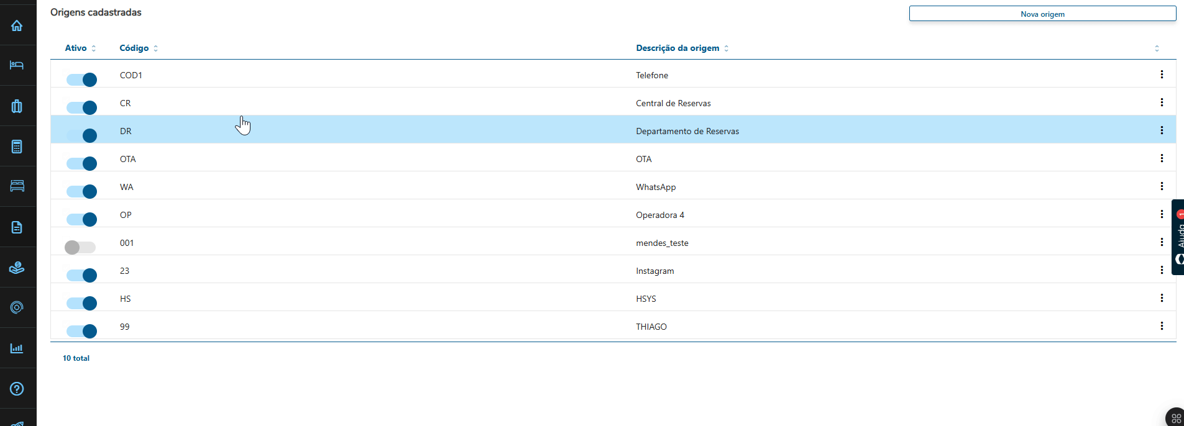
Task: Open three-dot menu for HSYS row
Action: [x=1162, y=298]
